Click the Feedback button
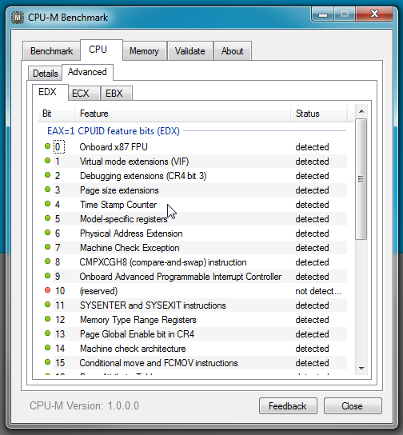 point(288,406)
